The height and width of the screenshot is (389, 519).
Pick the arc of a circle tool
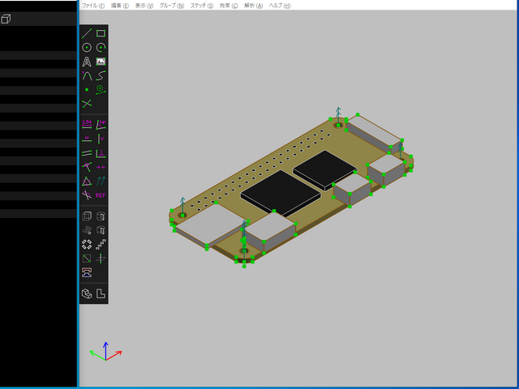(101, 48)
